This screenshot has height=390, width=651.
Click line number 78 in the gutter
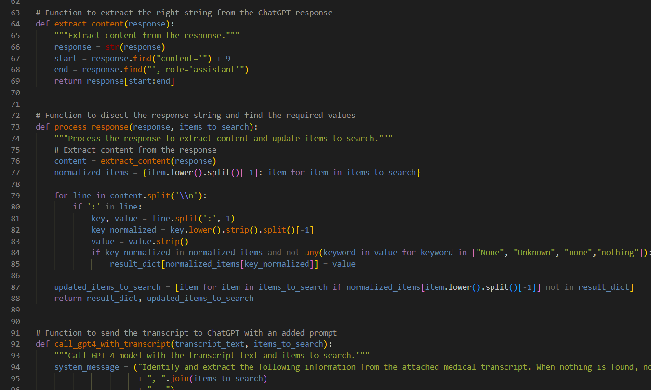coord(15,184)
